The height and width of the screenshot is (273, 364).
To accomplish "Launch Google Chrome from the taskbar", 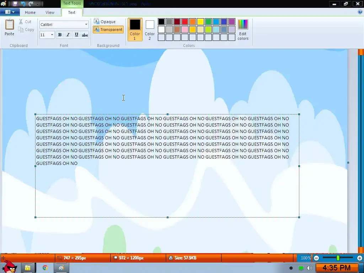I will coord(45,268).
